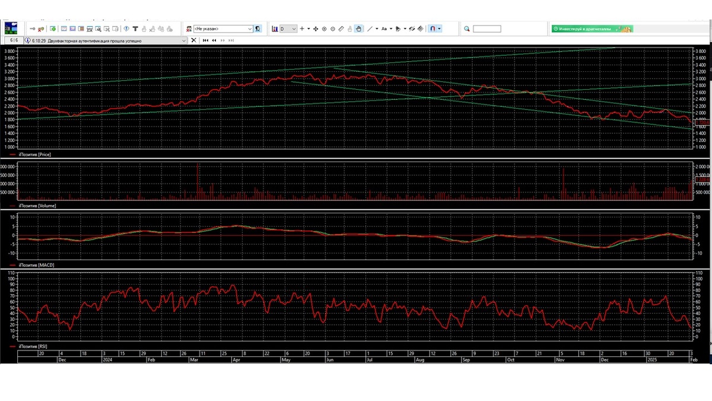Open the timeframe D dropdown
The height and width of the screenshot is (401, 712).
(293, 29)
